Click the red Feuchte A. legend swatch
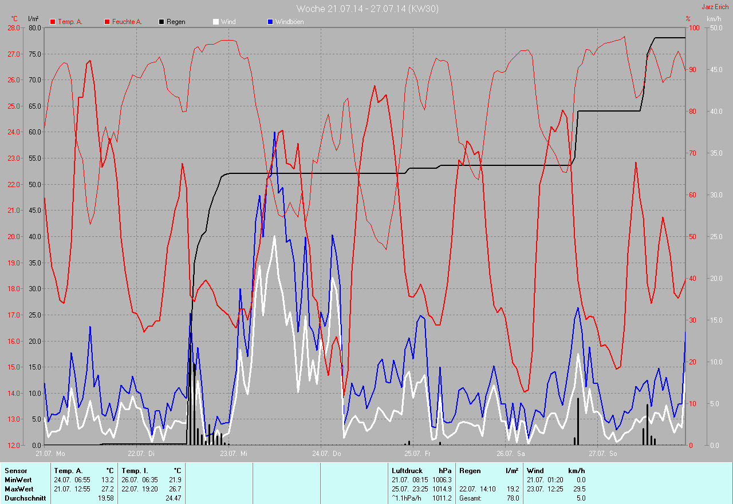This screenshot has height=504, width=733. [x=107, y=22]
